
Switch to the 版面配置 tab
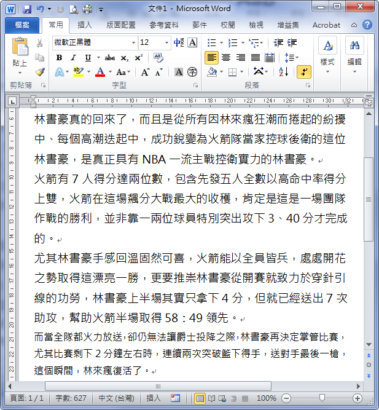[121, 25]
